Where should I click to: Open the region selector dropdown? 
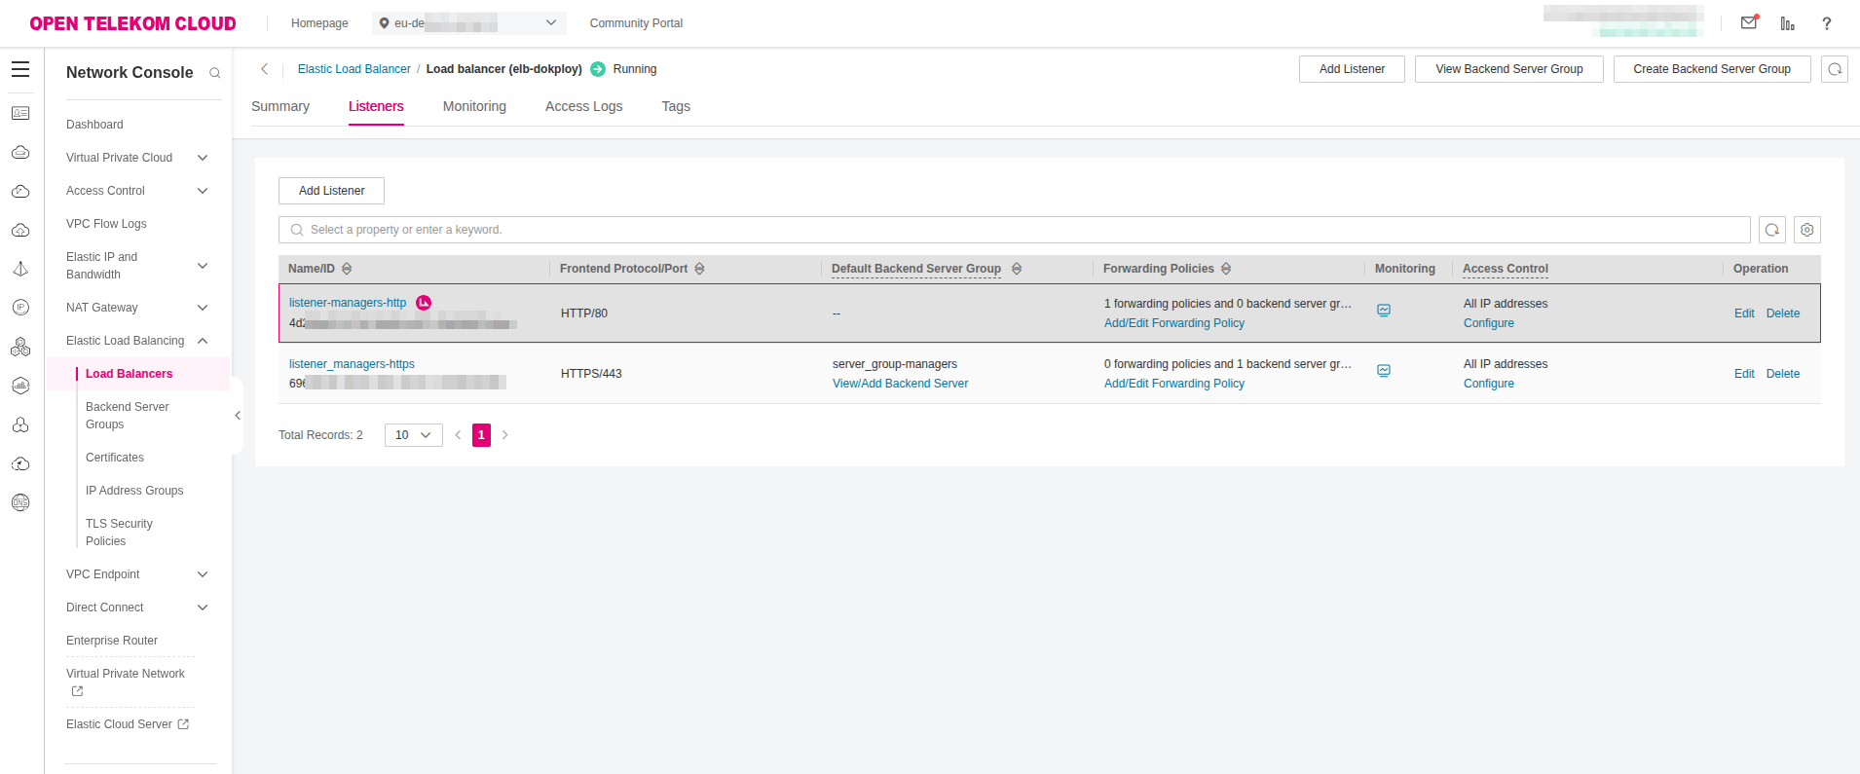(468, 23)
